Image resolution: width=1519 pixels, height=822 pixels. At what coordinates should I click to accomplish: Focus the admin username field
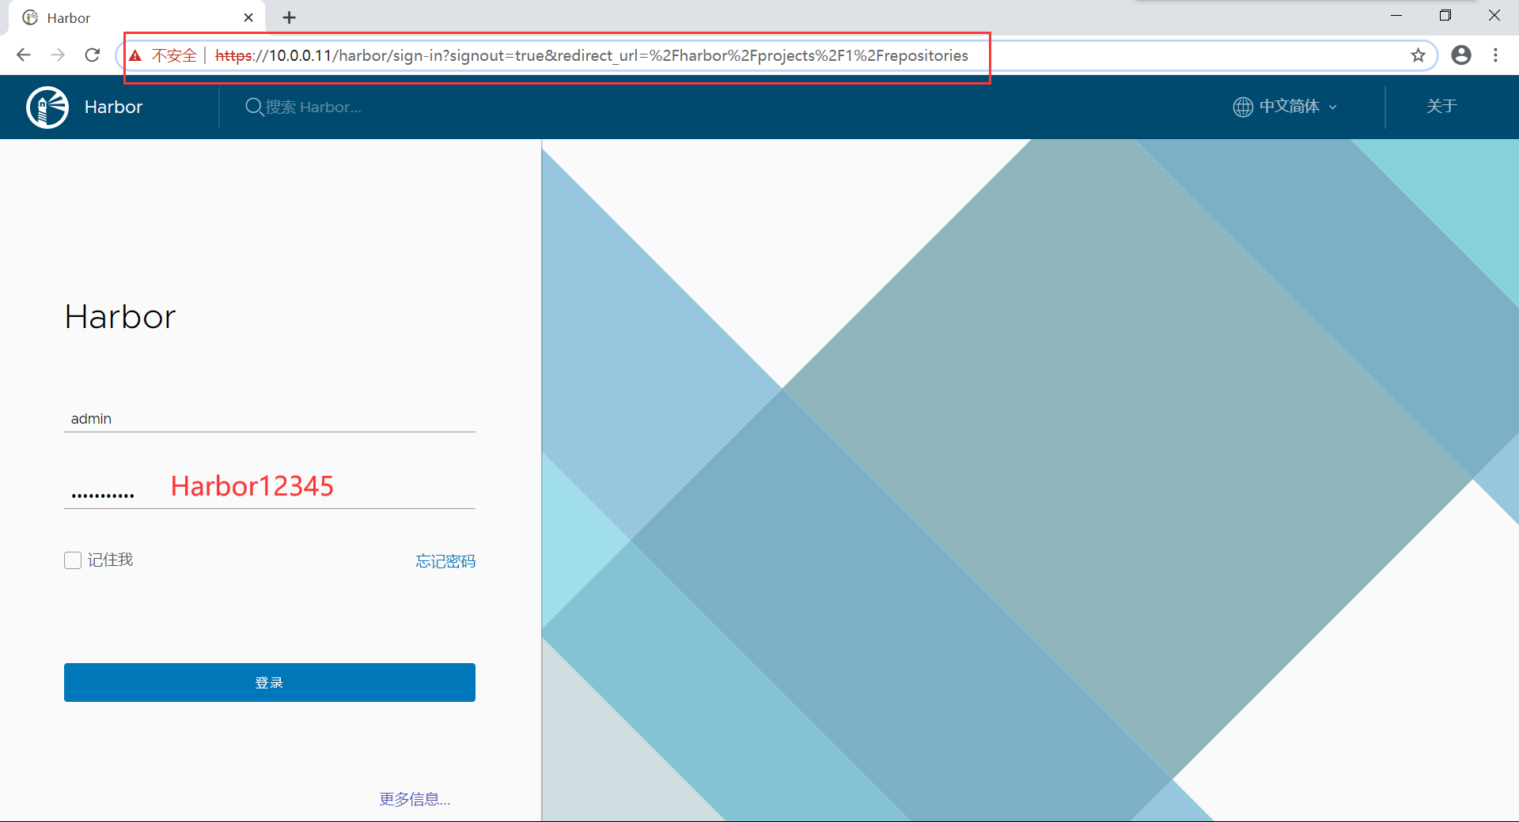tap(270, 419)
